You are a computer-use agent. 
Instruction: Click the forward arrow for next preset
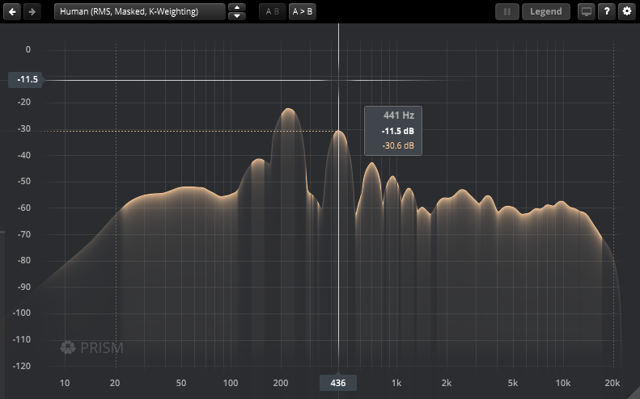pyautogui.click(x=32, y=12)
